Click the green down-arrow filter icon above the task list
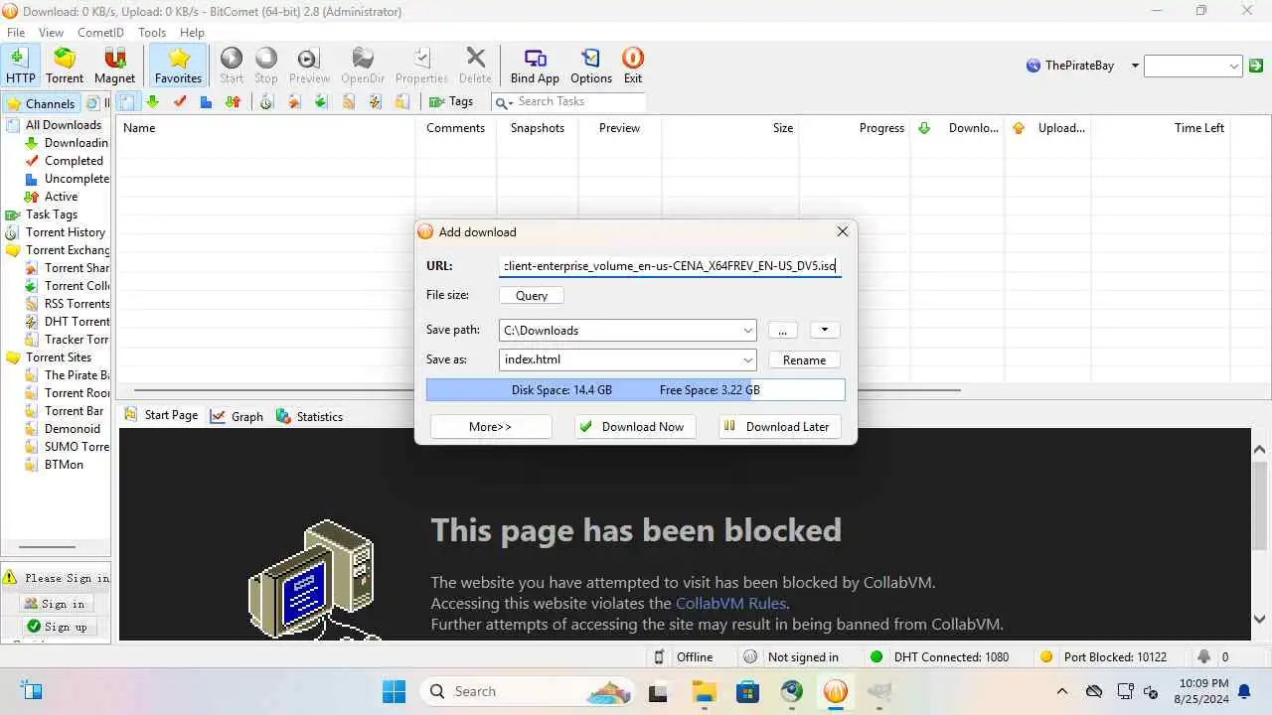 [152, 101]
